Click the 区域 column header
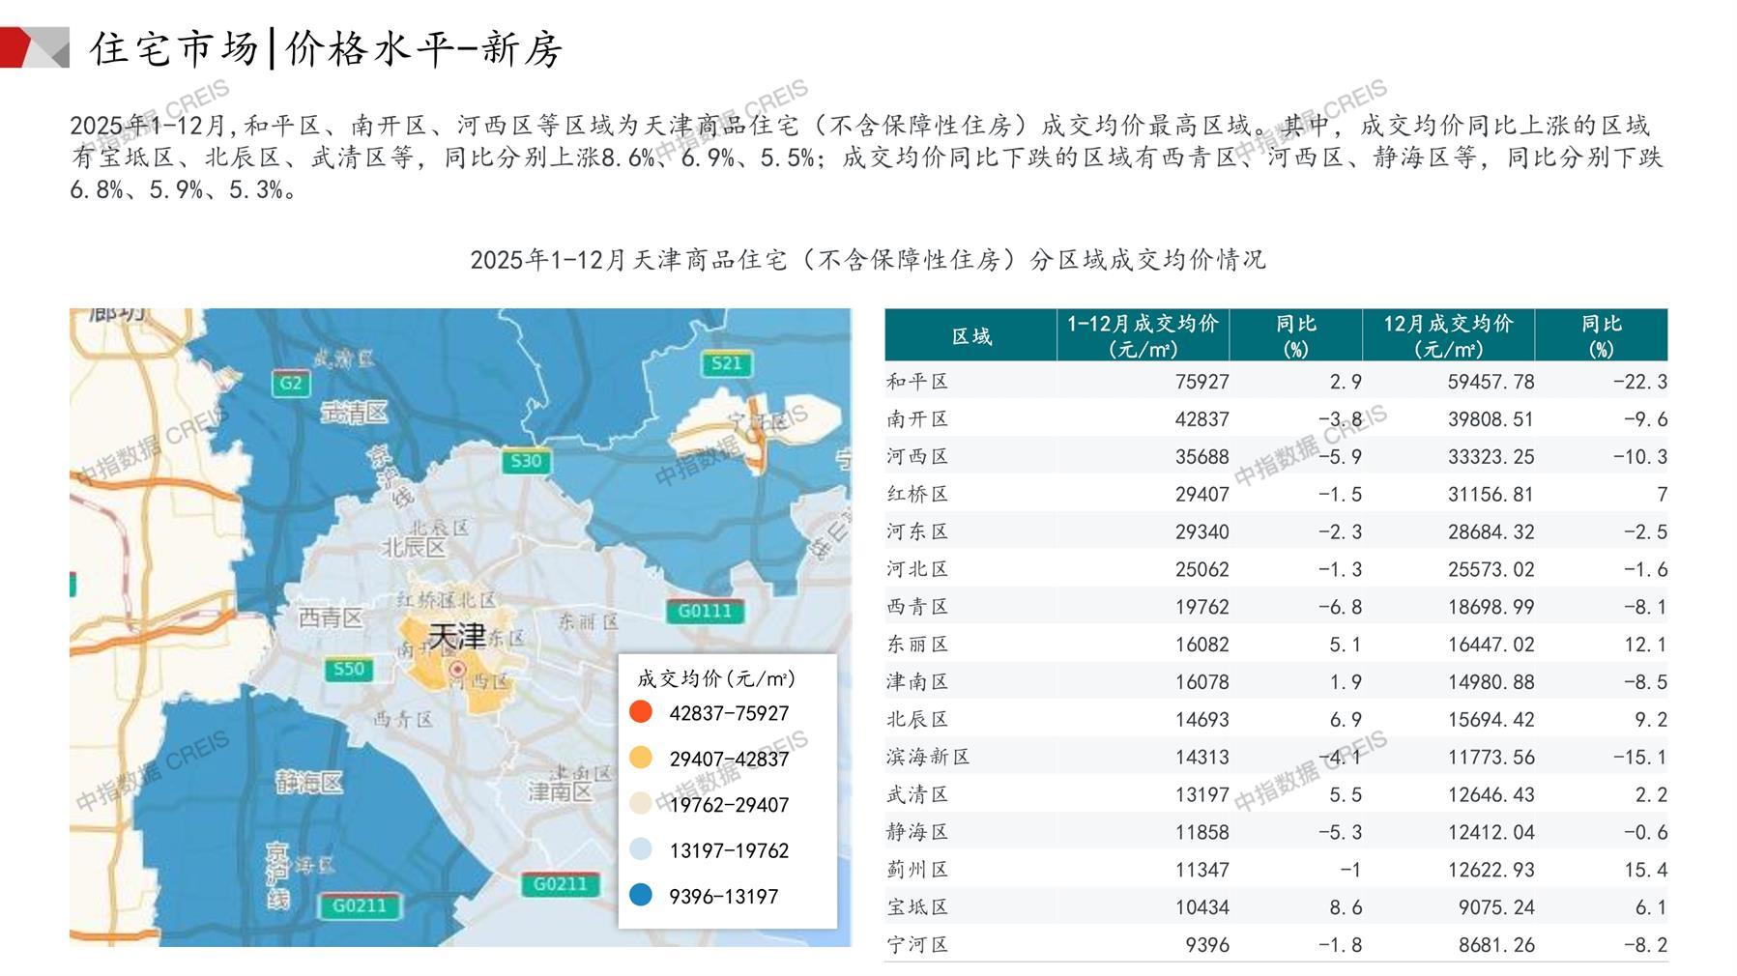This screenshot has width=1737, height=976. (970, 335)
